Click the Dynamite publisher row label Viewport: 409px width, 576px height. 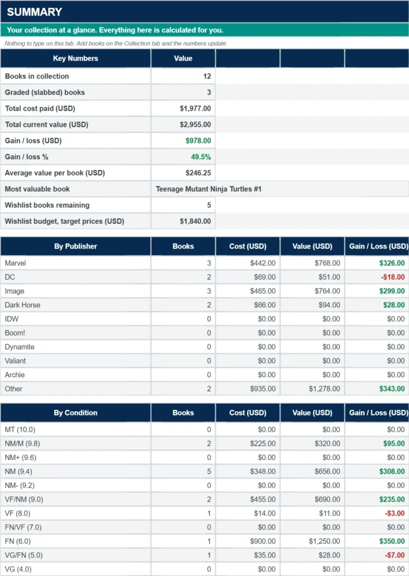pos(20,346)
